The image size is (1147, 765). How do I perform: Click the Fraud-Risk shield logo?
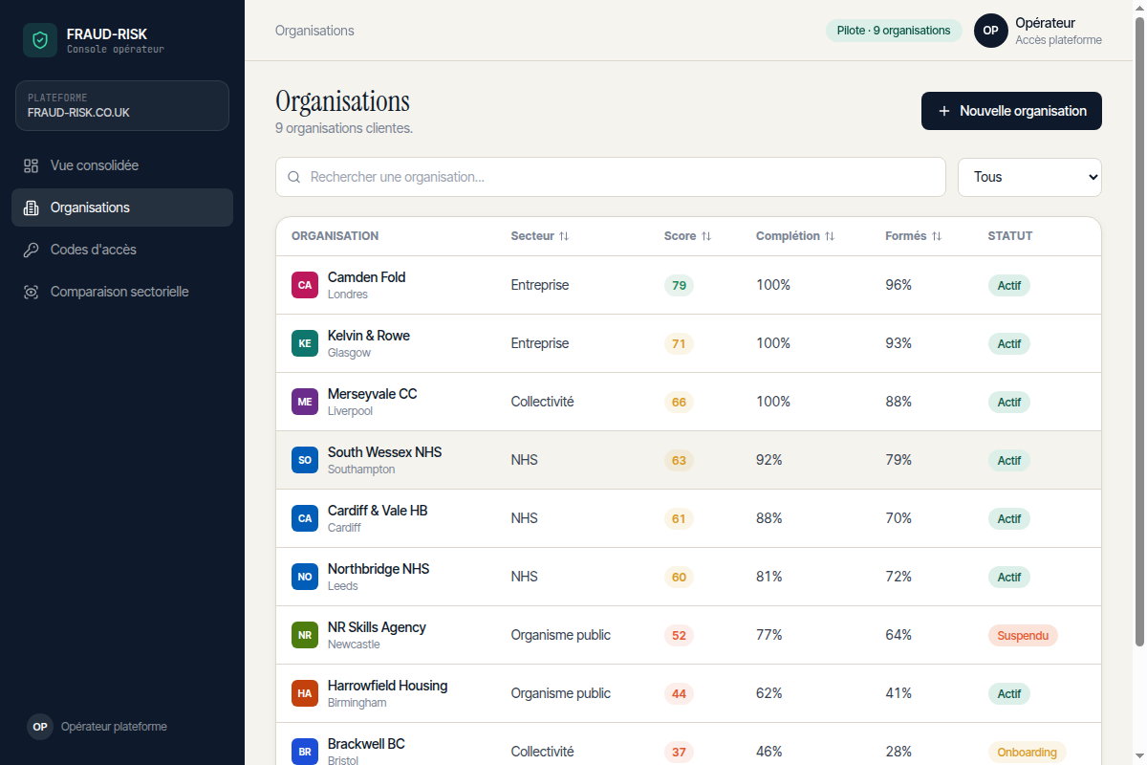pyautogui.click(x=40, y=40)
